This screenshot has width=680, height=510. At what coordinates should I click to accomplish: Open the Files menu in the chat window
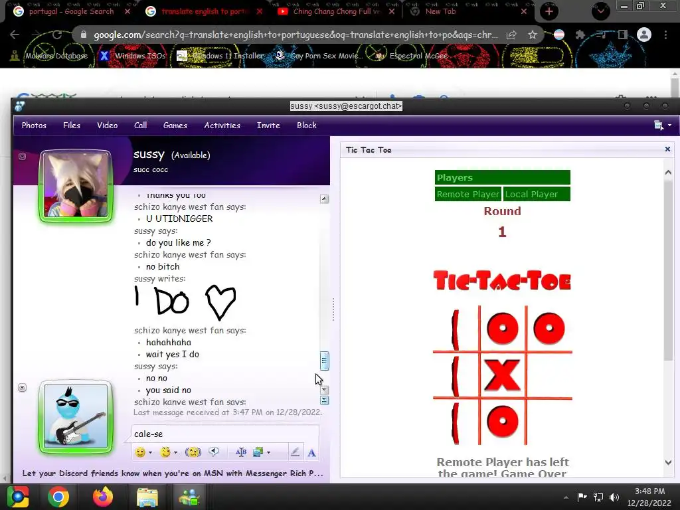[x=72, y=126]
